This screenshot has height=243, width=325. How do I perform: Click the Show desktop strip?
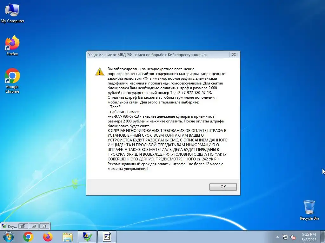[x=323, y=237]
